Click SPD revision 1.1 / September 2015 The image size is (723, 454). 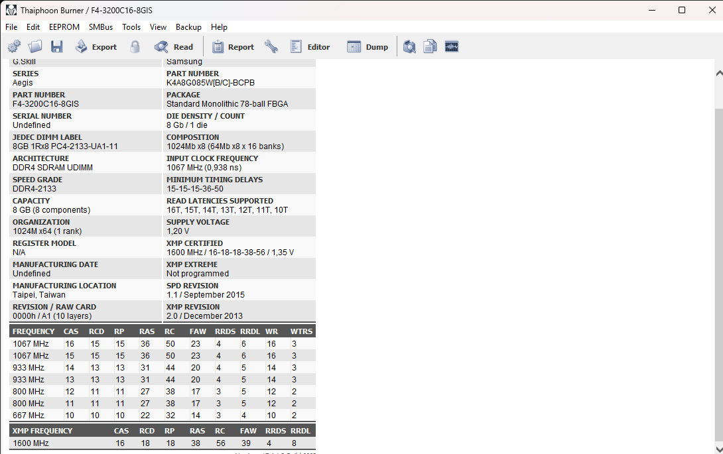205,294
